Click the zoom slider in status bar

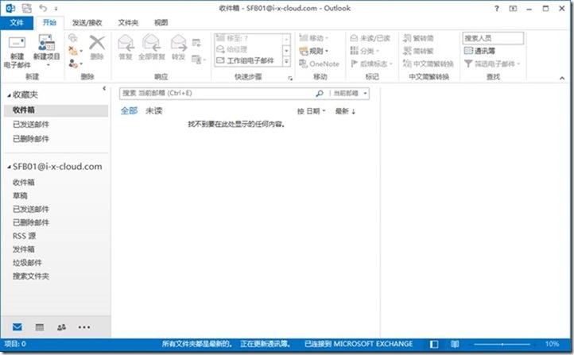tap(502, 344)
